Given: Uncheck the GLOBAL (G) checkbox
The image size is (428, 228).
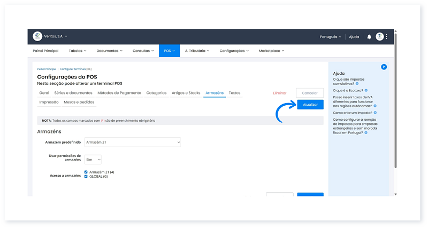Looking at the screenshot, I should click(86, 177).
